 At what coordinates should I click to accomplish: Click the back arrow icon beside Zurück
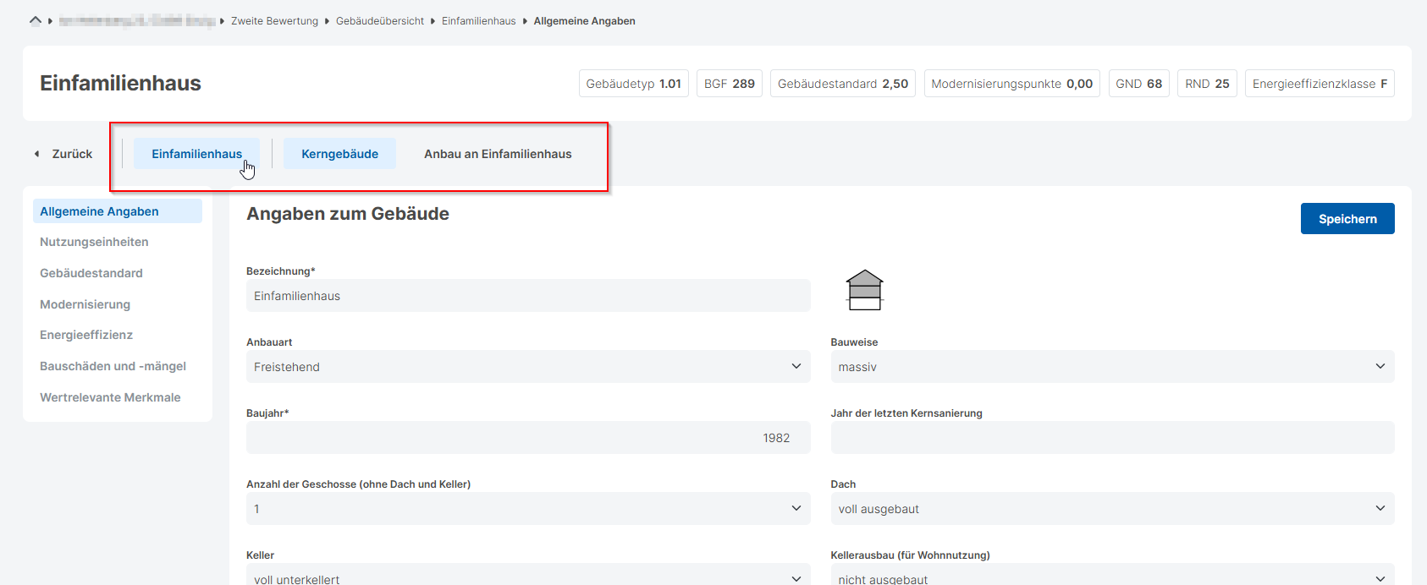36,154
